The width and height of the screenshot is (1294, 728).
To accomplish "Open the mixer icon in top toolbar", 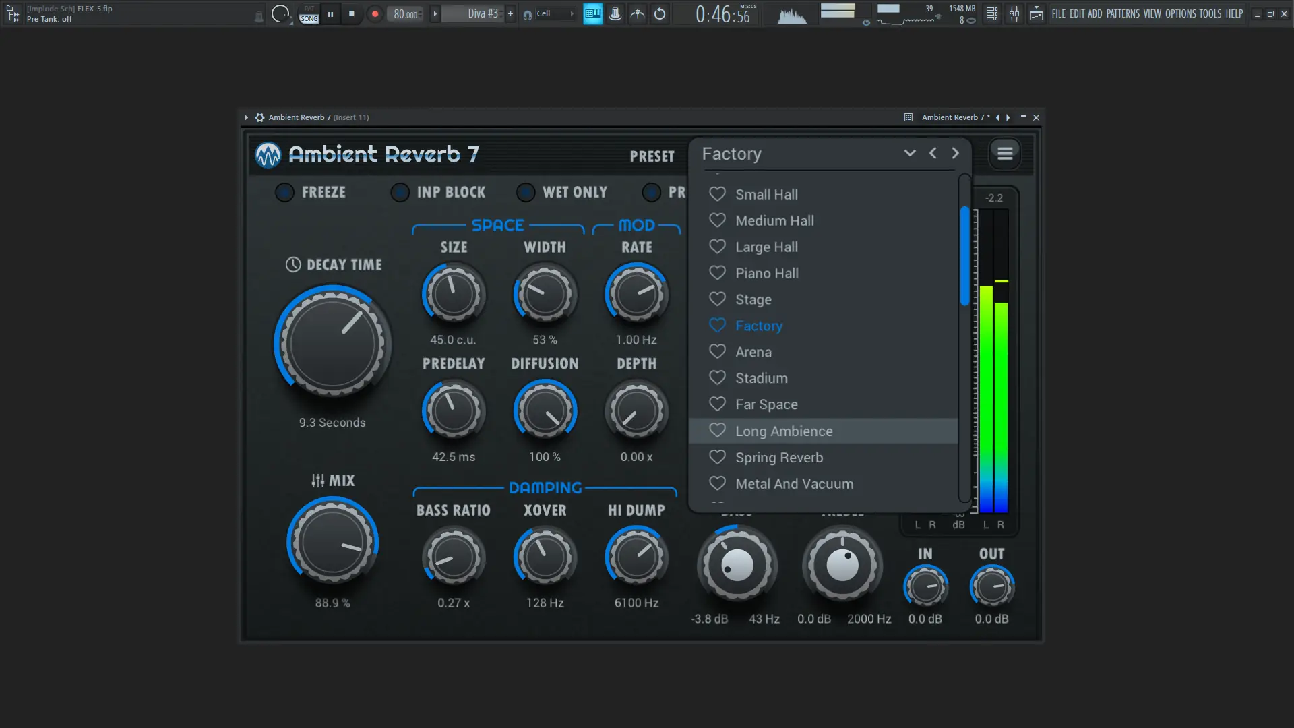I will click(1014, 13).
